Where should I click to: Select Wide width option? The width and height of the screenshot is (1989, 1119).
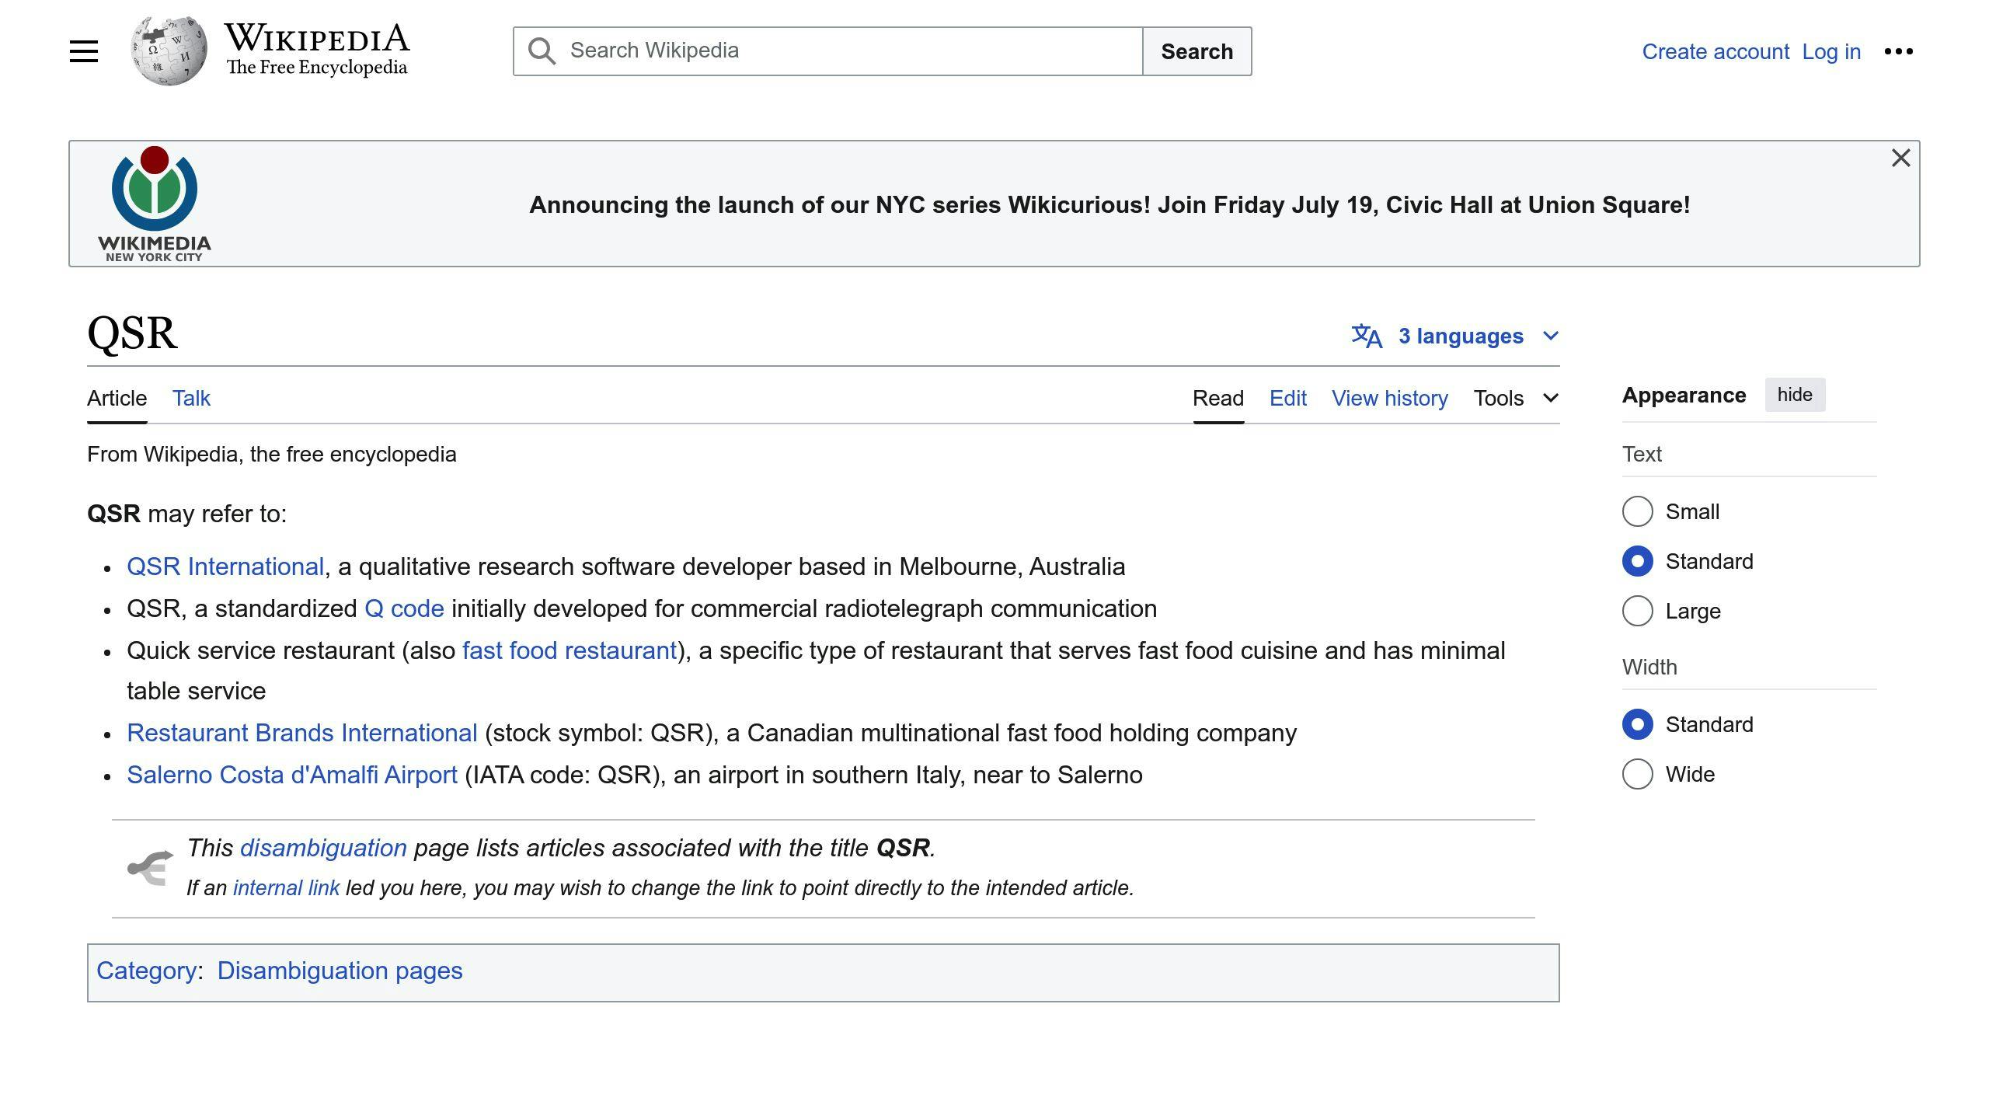(1637, 774)
